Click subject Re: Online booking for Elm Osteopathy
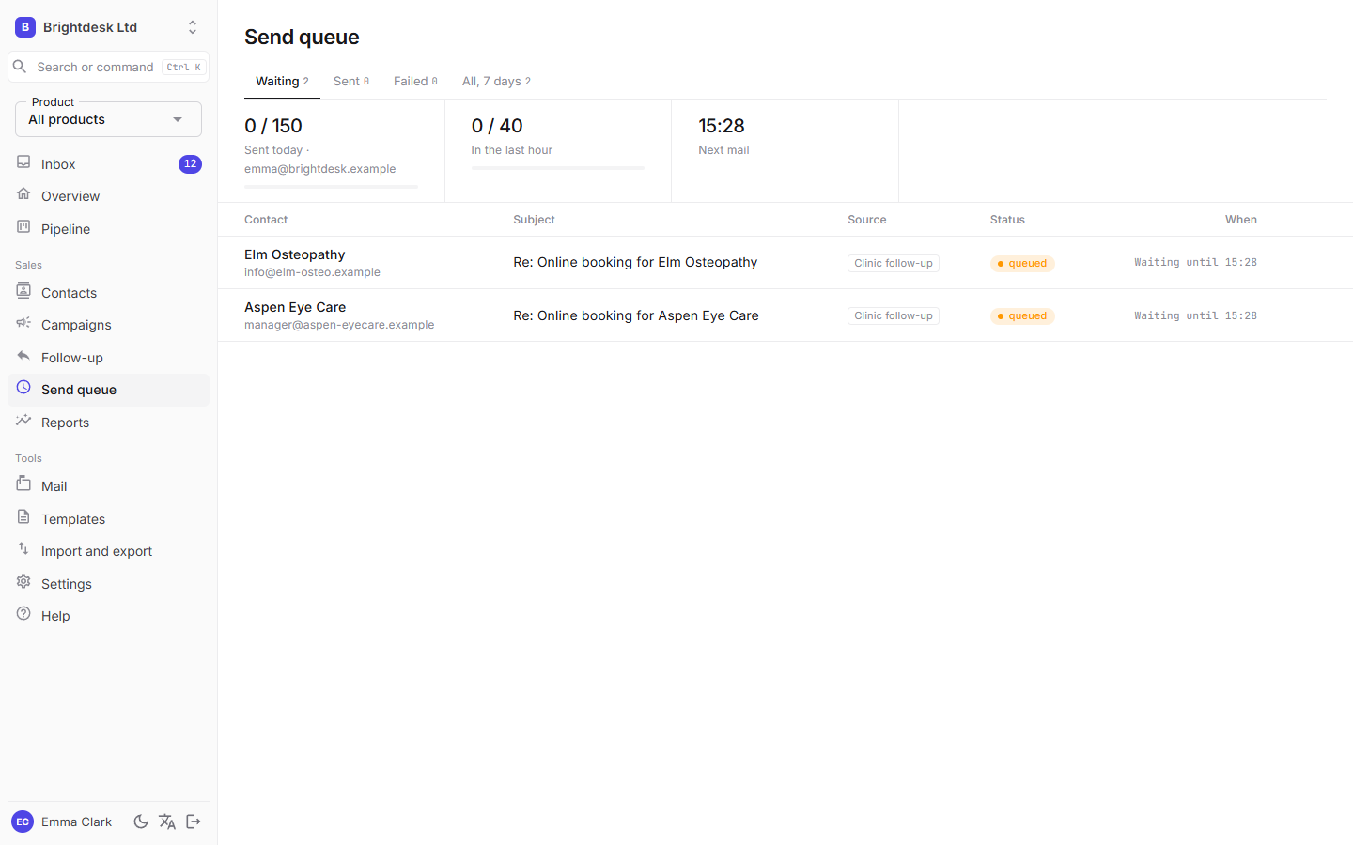Image resolution: width=1353 pixels, height=845 pixels. coord(635,263)
